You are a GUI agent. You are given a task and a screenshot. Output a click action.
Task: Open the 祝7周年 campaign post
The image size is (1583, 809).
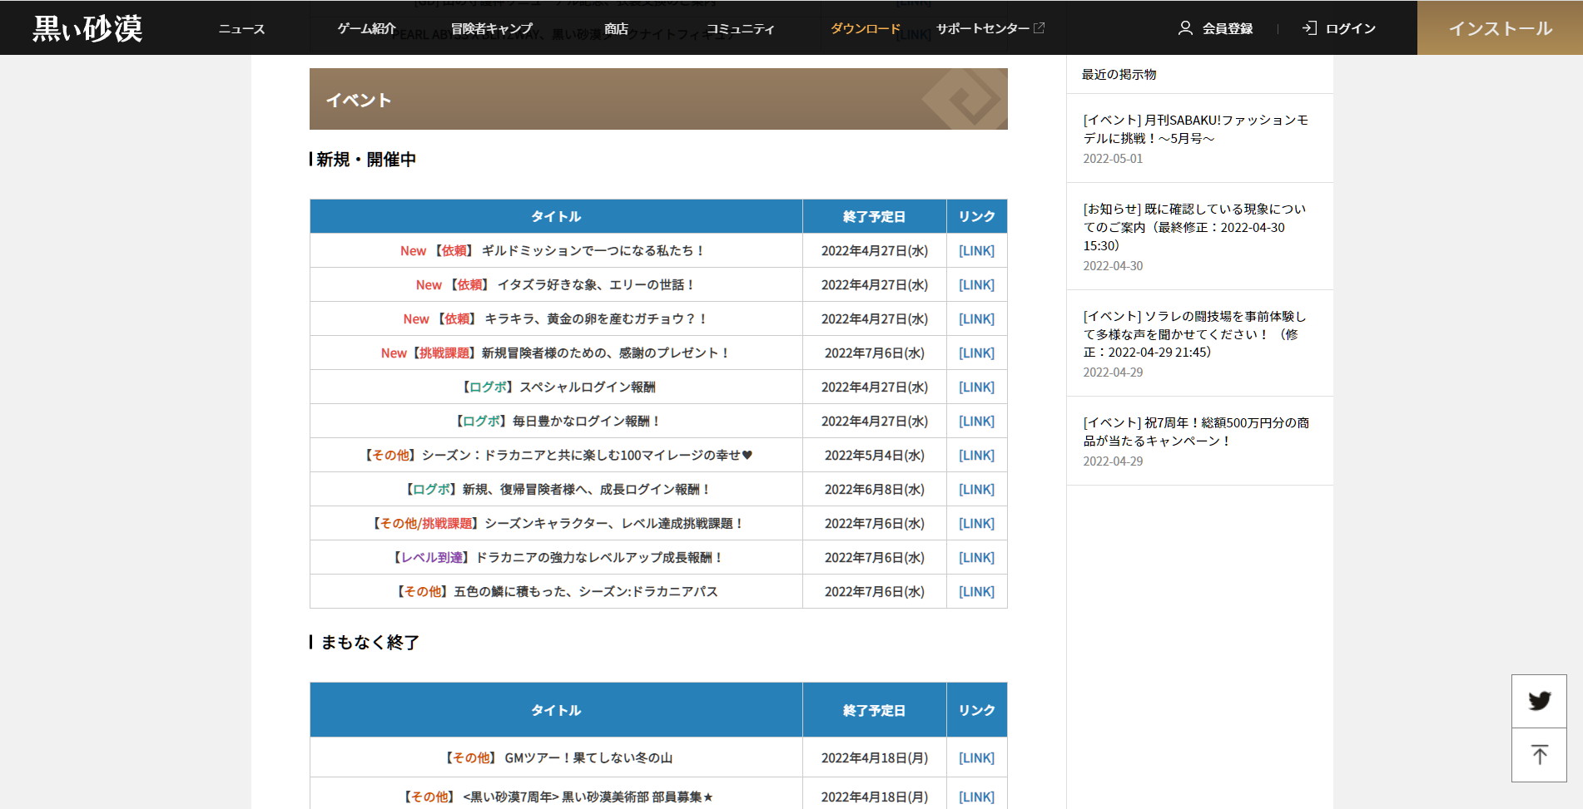click(x=1196, y=432)
